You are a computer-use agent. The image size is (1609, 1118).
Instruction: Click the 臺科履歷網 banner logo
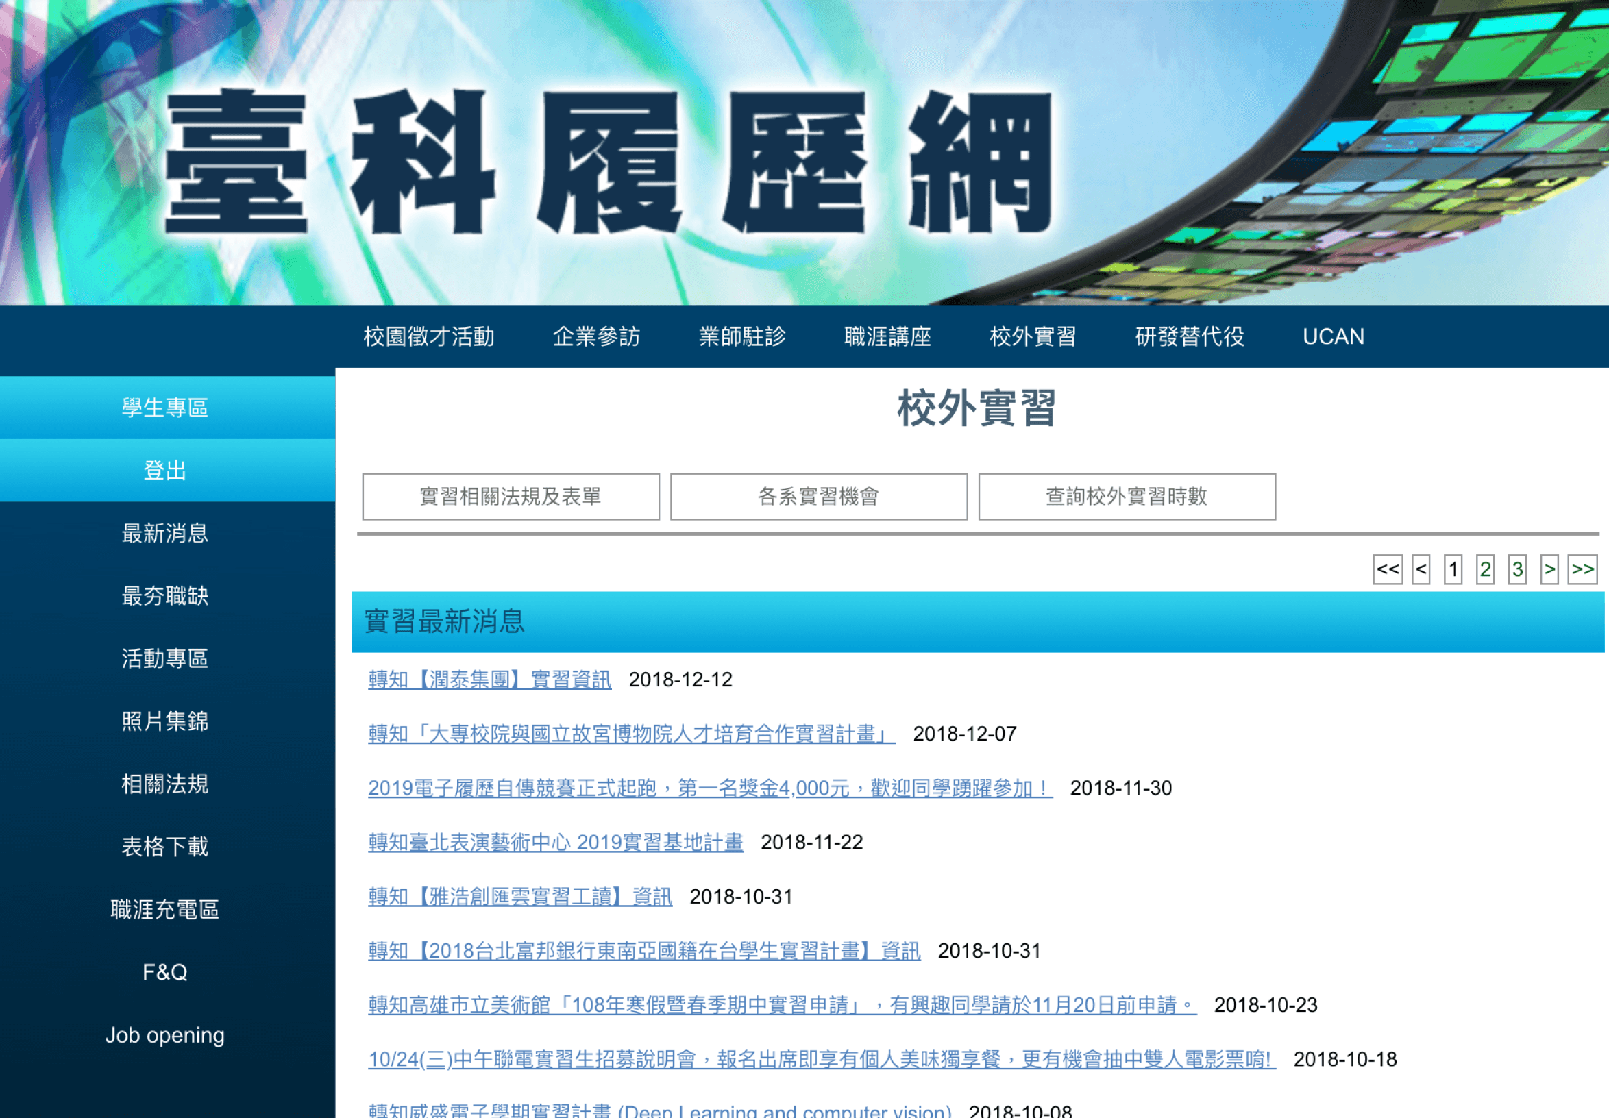609,161
